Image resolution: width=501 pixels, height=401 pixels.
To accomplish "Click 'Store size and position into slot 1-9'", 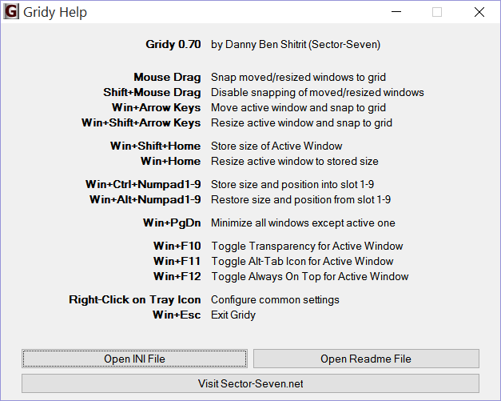I will tap(292, 184).
